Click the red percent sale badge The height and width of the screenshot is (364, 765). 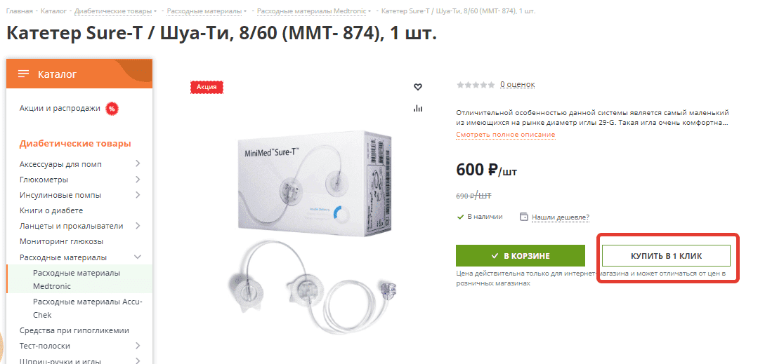tap(112, 109)
